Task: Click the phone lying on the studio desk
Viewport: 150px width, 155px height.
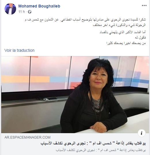Action: [x=52, y=99]
